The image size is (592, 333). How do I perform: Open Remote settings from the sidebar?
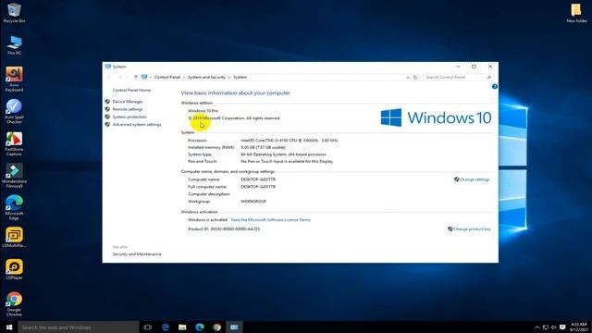(x=128, y=109)
